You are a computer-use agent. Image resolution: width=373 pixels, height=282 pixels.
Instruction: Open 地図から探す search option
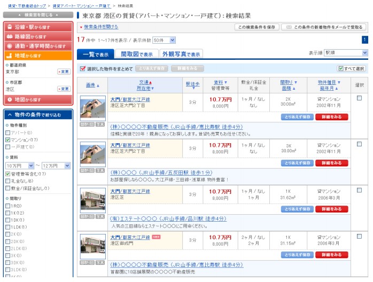38,100
